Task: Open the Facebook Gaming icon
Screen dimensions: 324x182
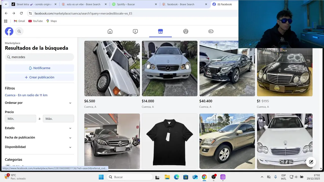Action: tap(211, 31)
